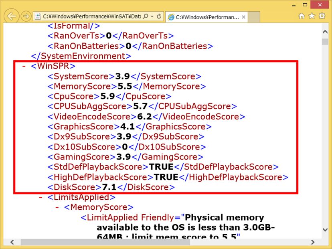332x249 pixels.
Task: Open a new blank tab
Action: click(254, 17)
